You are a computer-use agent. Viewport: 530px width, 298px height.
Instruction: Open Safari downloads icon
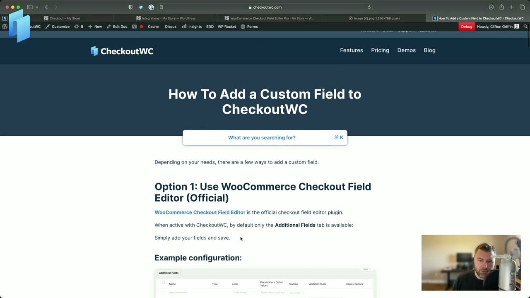pos(491,7)
